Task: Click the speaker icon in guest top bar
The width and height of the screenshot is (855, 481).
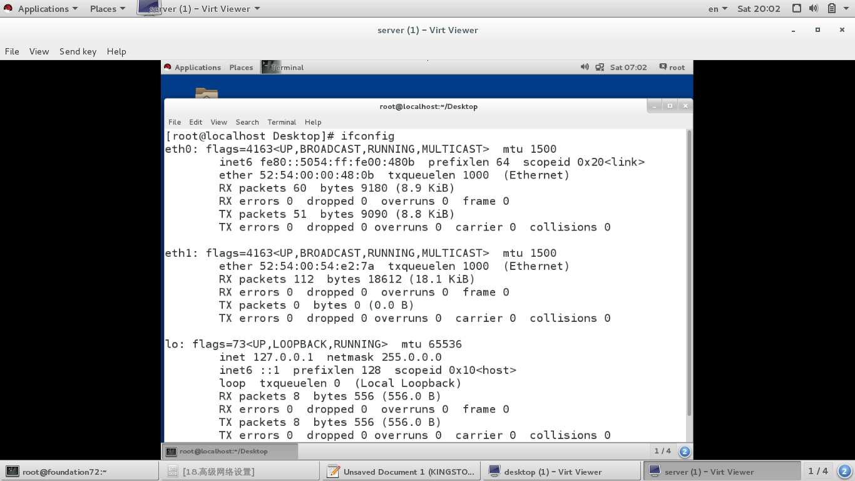Action: pyautogui.click(x=585, y=67)
